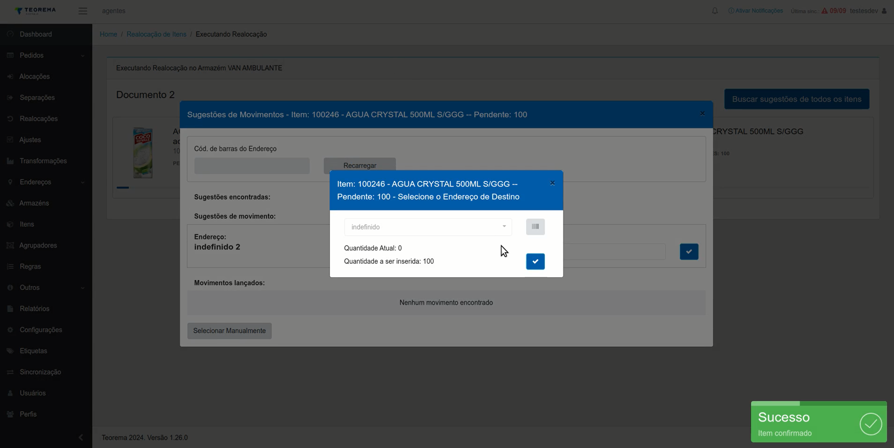894x448 pixels.
Task: Click the Cód. de barras do Endereço field
Action: point(252,166)
